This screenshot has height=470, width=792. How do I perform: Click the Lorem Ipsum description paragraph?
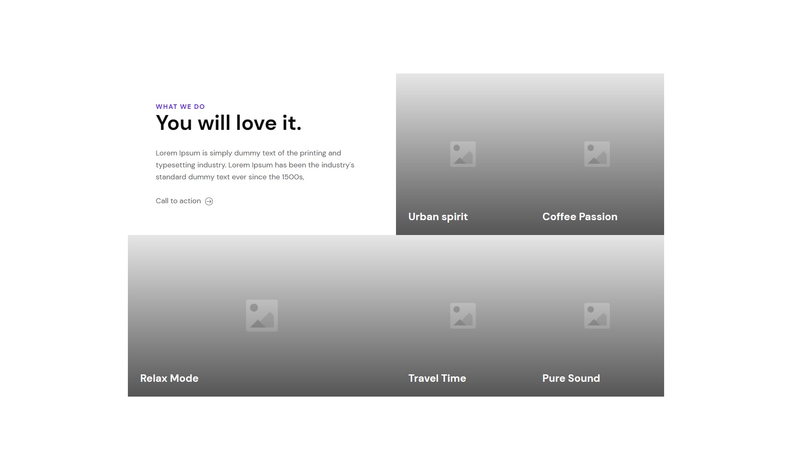click(x=255, y=165)
